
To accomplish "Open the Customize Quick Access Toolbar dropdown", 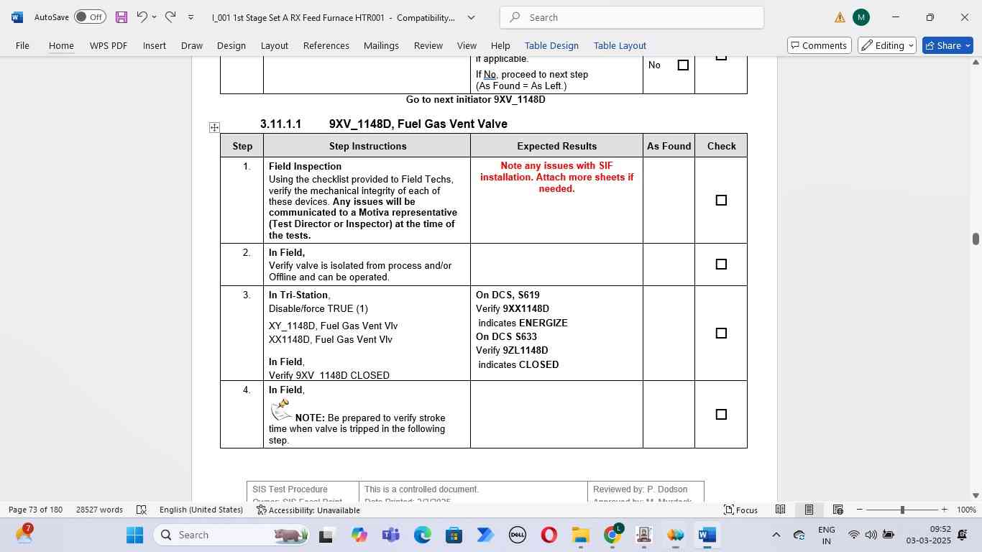I will (x=191, y=17).
